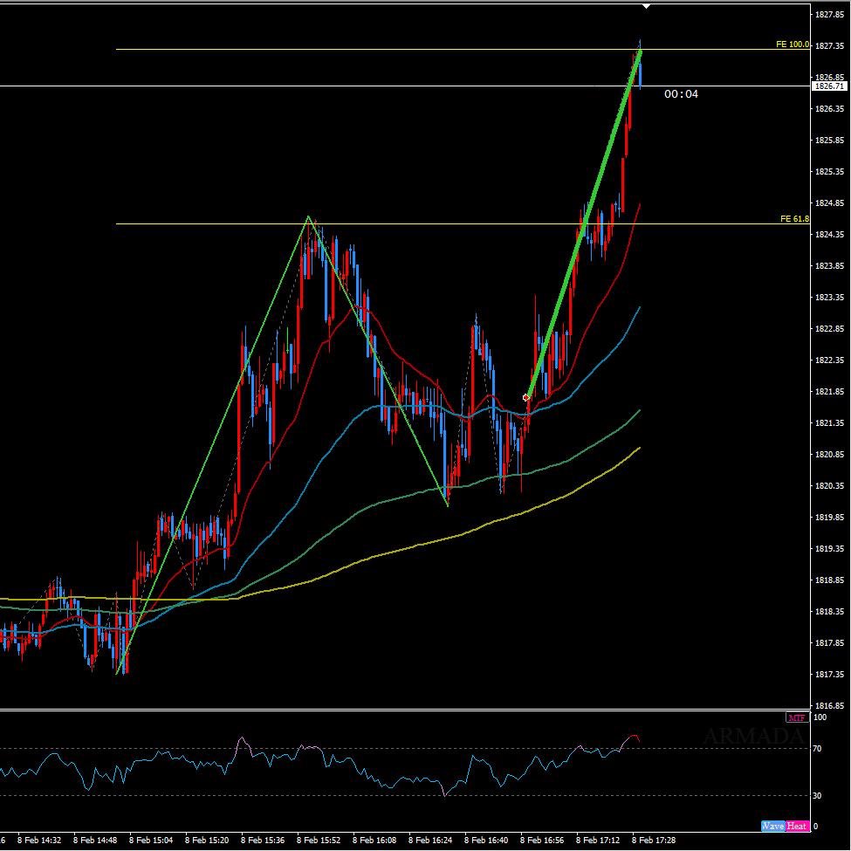Click the candle countdown timer 00:04
Image resolution: width=851 pixels, height=851 pixels.
click(681, 94)
